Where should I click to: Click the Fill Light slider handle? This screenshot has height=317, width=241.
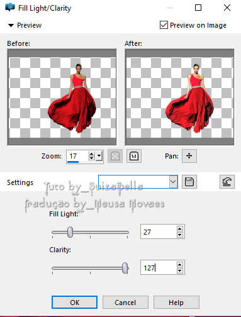click(x=70, y=232)
